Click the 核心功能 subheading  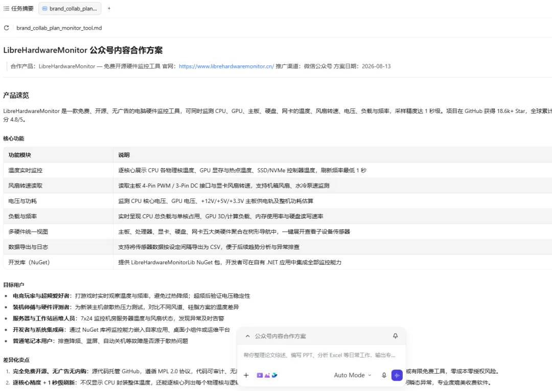(14, 139)
